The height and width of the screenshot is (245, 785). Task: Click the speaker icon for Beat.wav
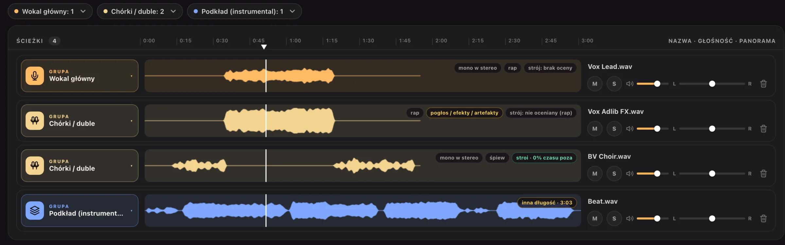(x=630, y=219)
